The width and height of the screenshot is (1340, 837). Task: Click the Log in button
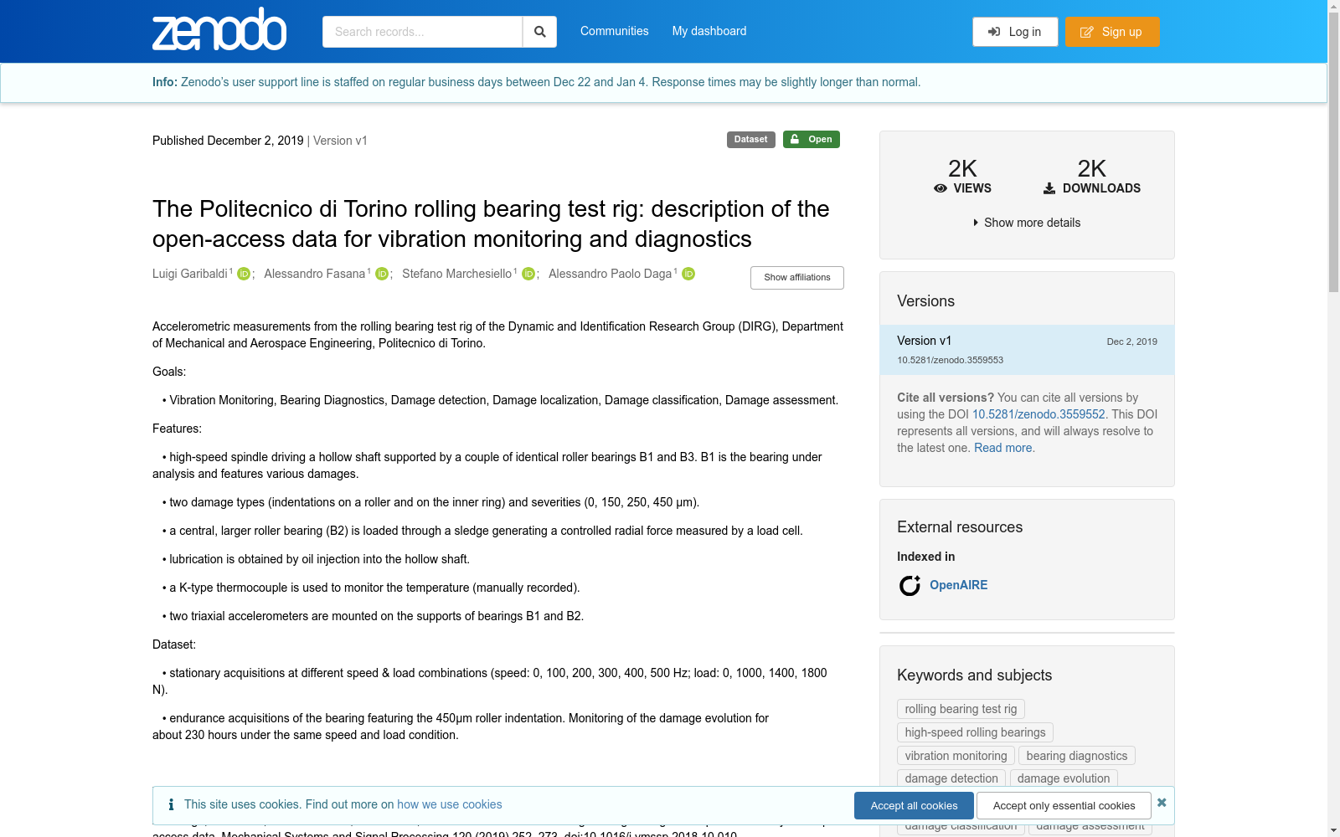(1015, 32)
